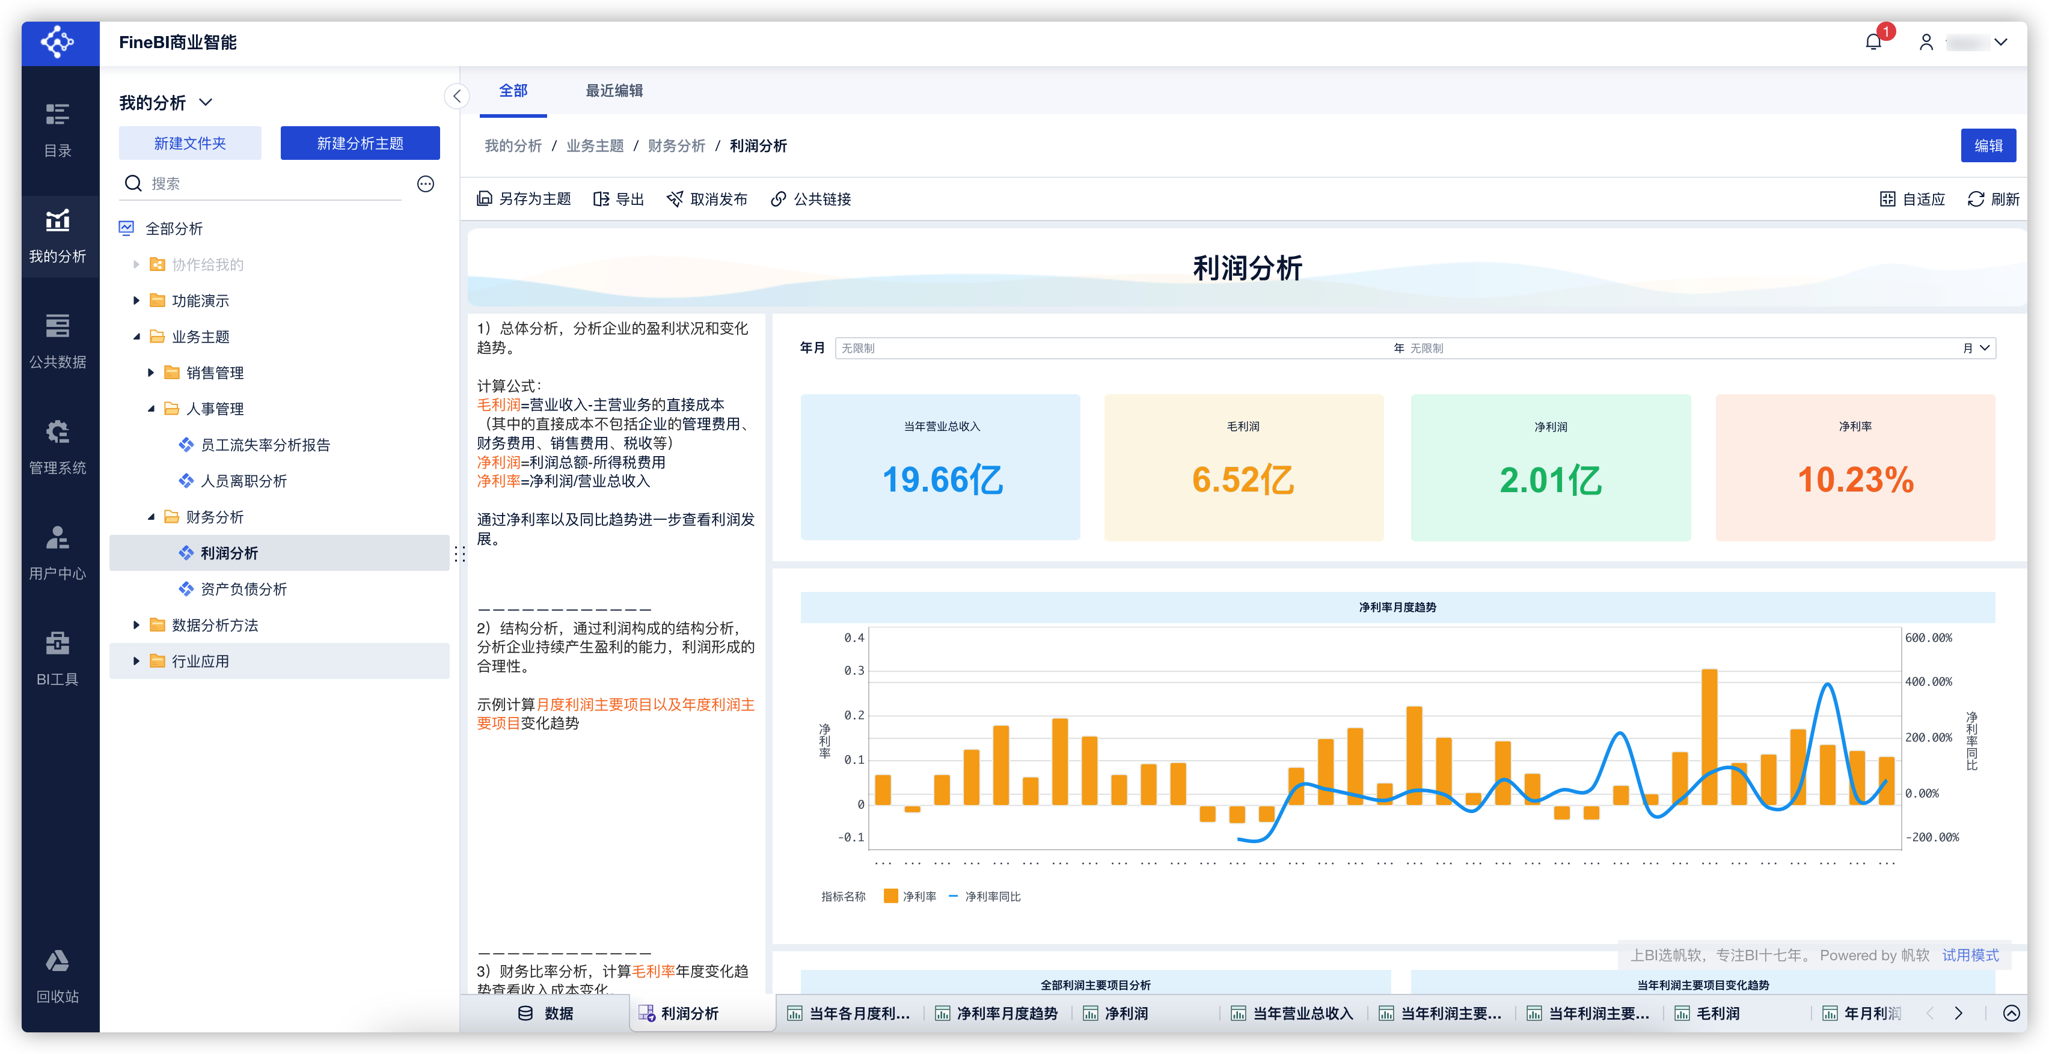
Task: Open the notification bell
Action: pos(1872,42)
